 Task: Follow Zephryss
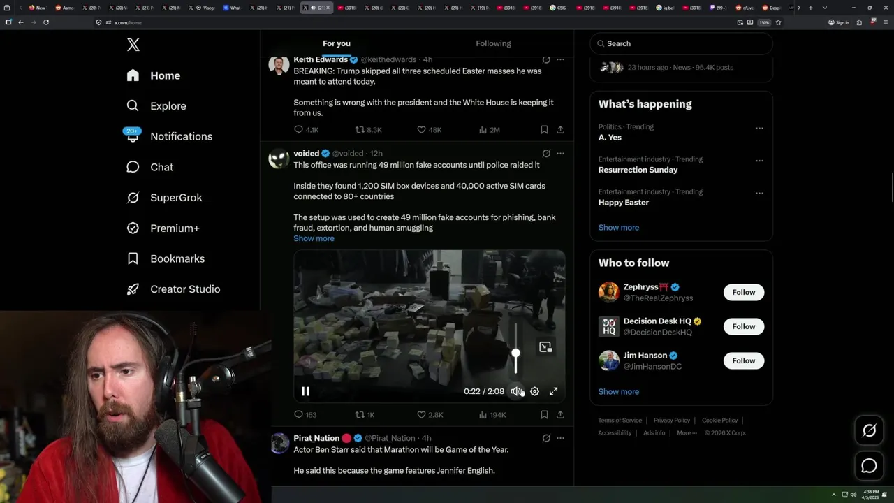click(x=744, y=292)
